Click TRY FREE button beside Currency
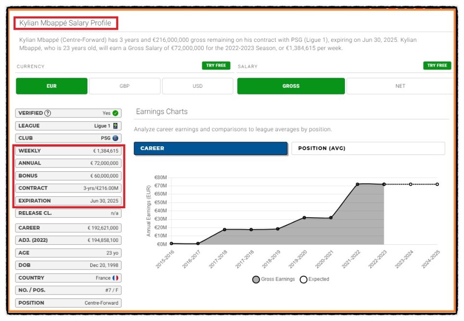Screen dimensions: 464x321 point(216,65)
